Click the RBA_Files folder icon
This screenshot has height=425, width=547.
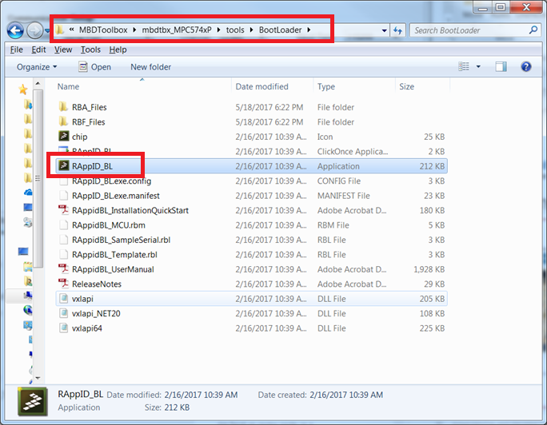pos(63,106)
